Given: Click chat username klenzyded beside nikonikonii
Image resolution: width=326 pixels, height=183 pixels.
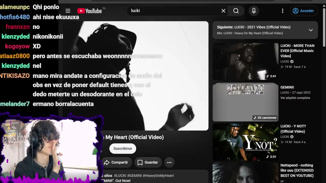Looking at the screenshot, I should click(16, 37).
